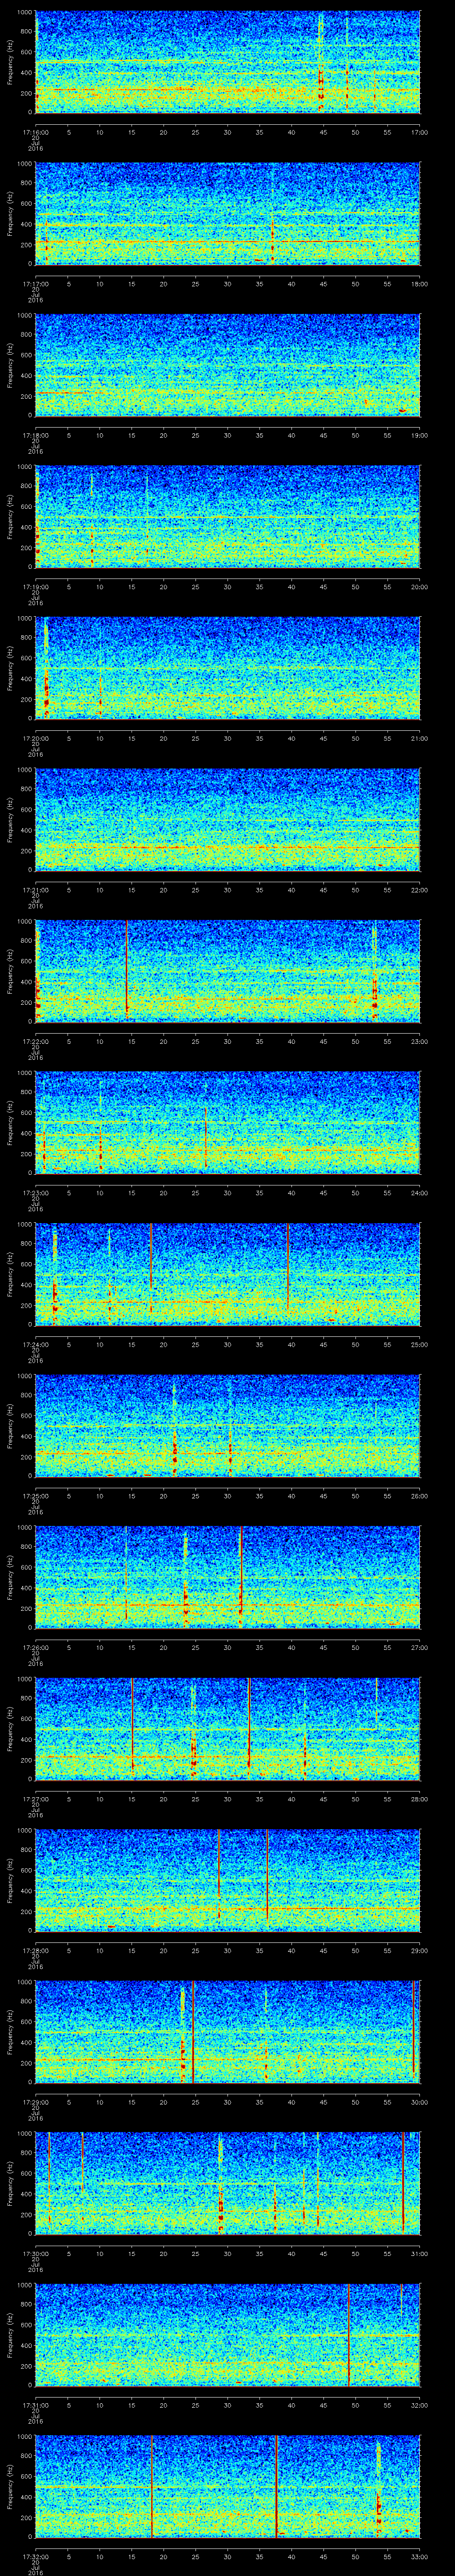455x2576 pixels.
Task: Click the 20:00 end-of-axis time label
Action: click(x=419, y=587)
